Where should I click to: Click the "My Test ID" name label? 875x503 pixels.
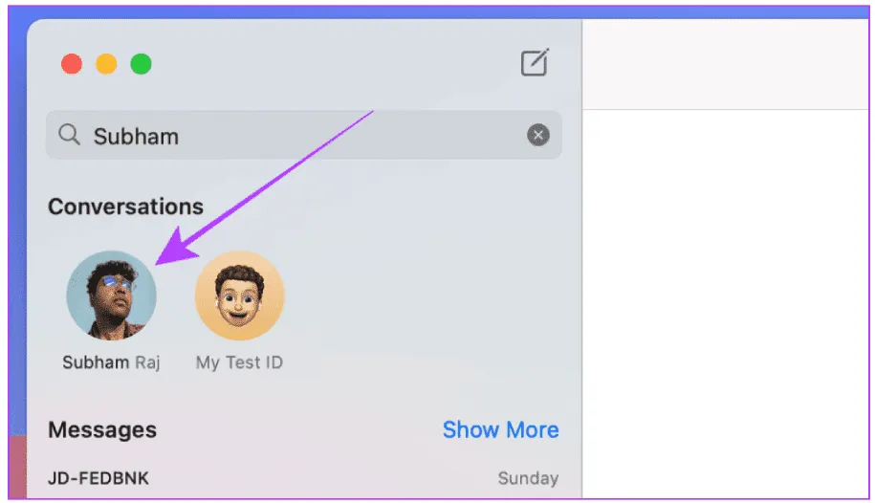(x=239, y=362)
